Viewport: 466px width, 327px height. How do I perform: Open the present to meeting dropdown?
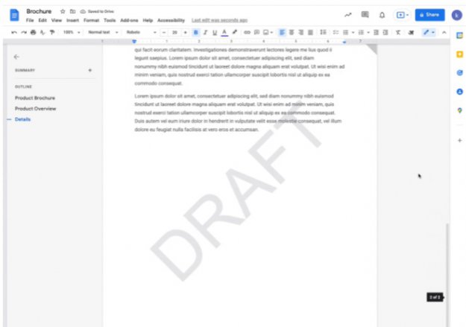pyautogui.click(x=402, y=15)
